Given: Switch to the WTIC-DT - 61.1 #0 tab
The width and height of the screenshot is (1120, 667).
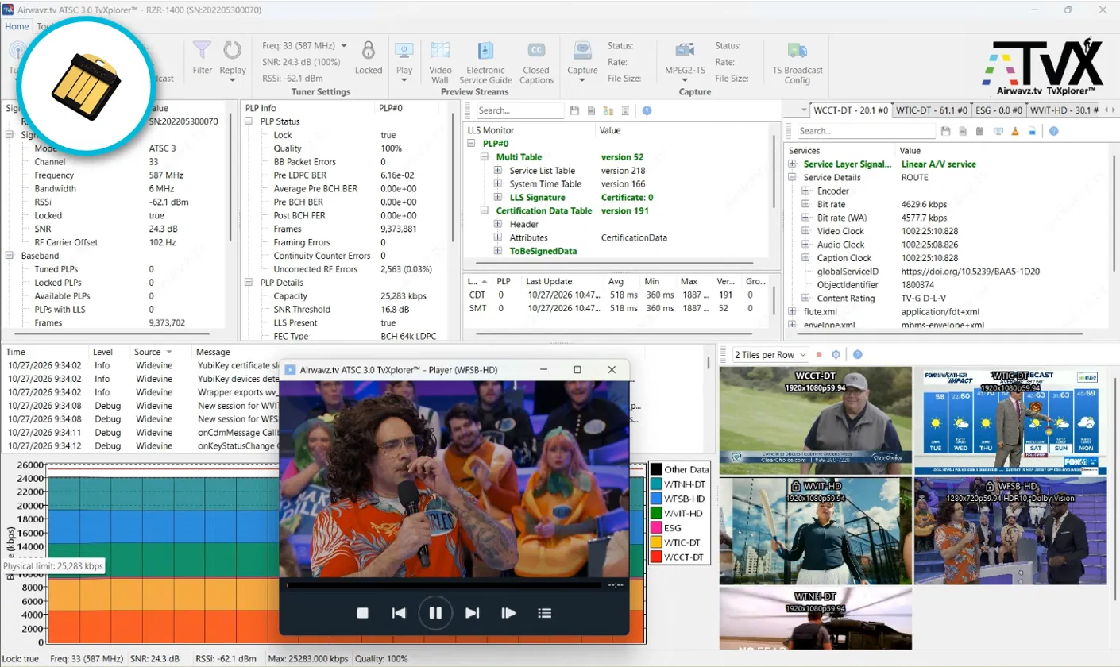Looking at the screenshot, I should (x=933, y=110).
